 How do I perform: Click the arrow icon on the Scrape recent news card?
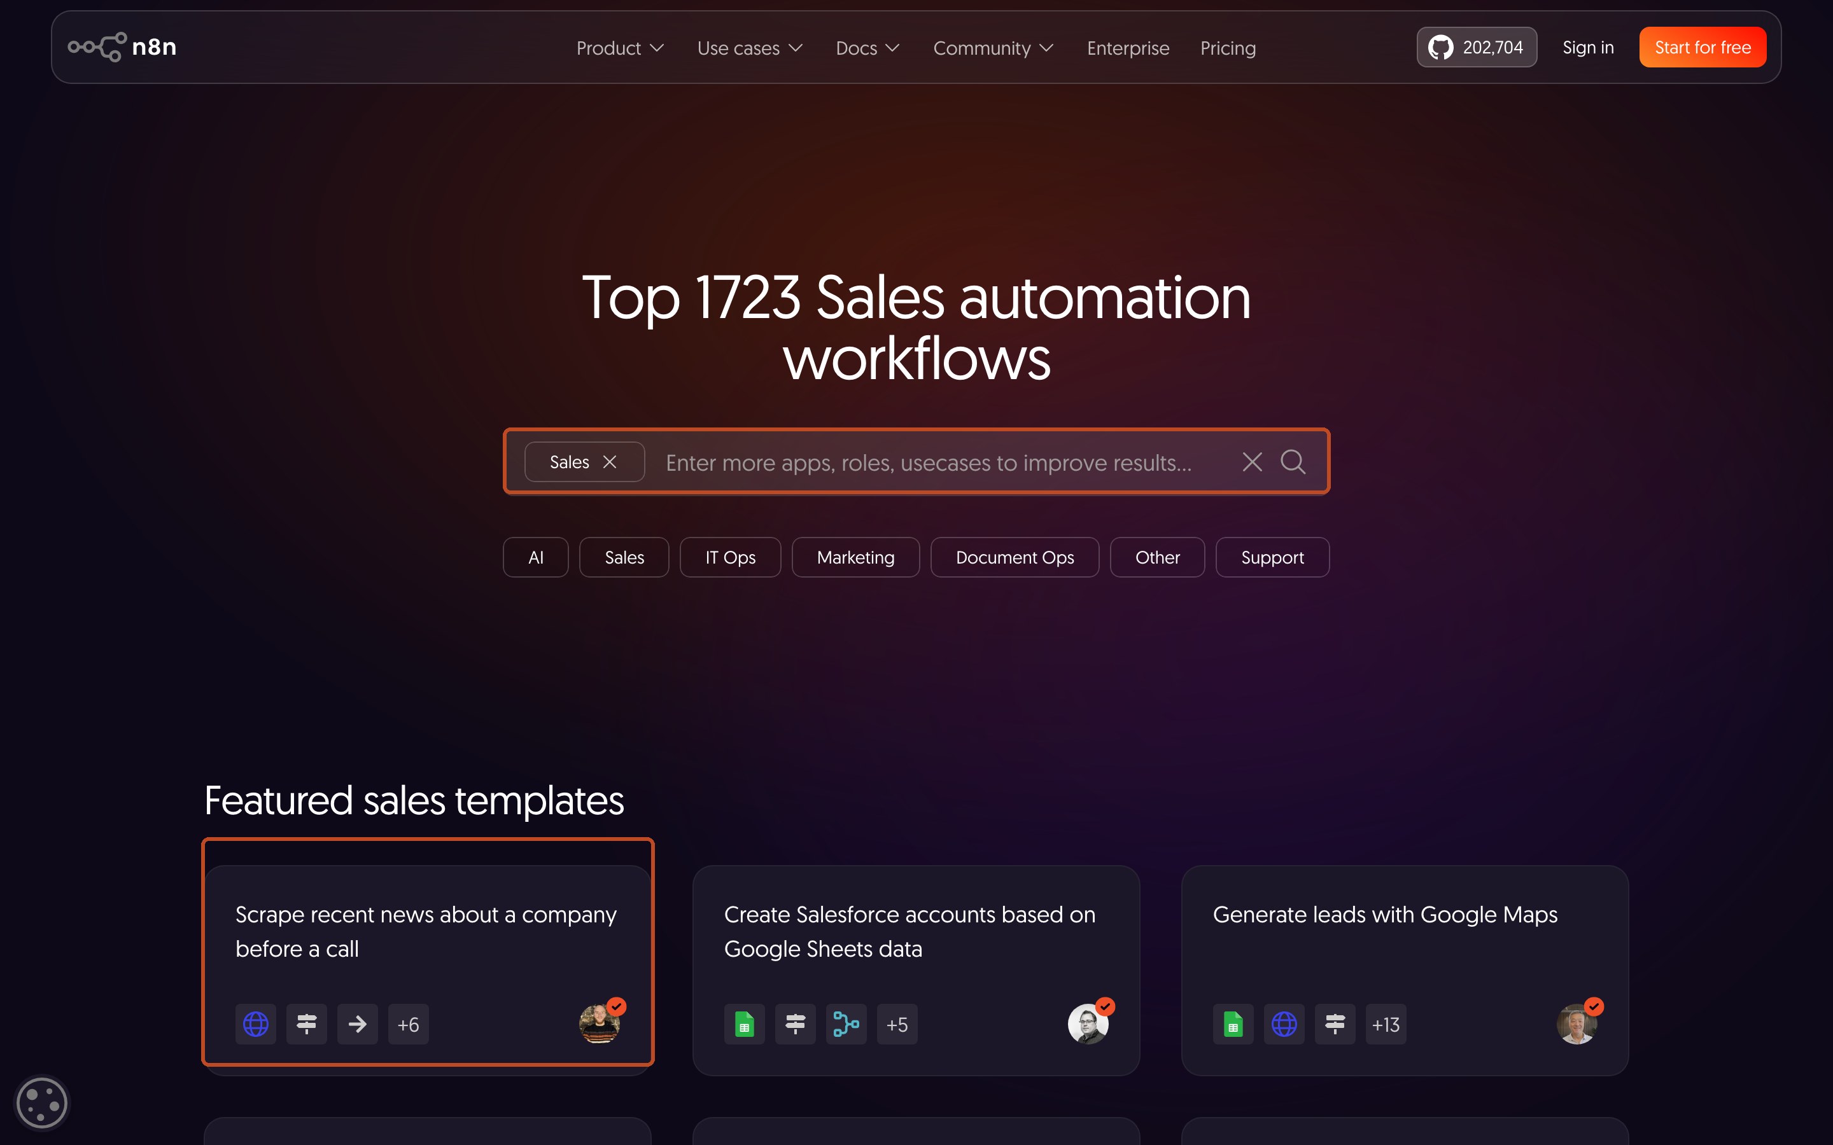pos(358,1024)
